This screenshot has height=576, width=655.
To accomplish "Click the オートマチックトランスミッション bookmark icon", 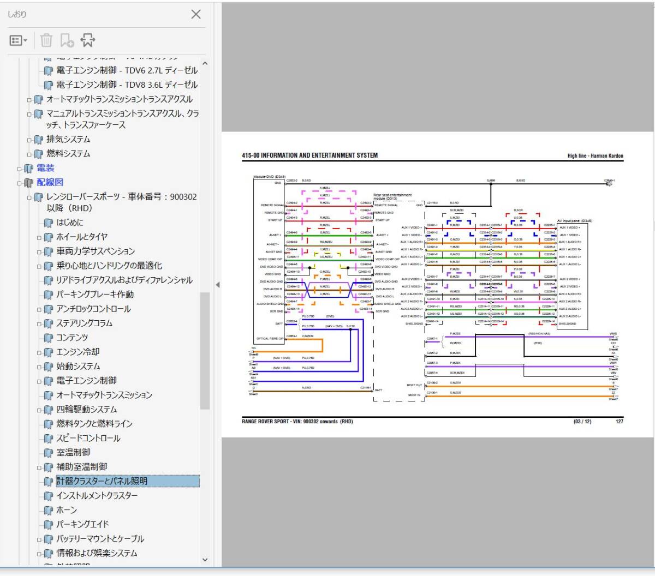I will point(48,395).
